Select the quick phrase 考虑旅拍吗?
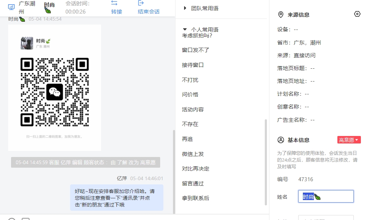The width and height of the screenshot is (368, 220). click(197, 36)
